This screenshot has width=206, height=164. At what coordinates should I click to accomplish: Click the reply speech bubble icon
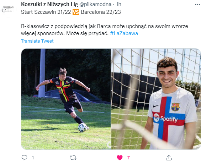[24, 158]
